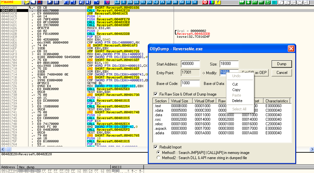Click the right arrow of horizontal scrollbar
Viewport: 314px width, 173px height.
(x=312, y=149)
